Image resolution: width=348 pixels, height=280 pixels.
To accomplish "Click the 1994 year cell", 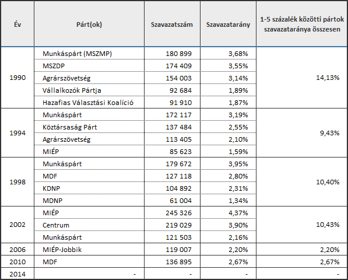I will coord(17,133).
